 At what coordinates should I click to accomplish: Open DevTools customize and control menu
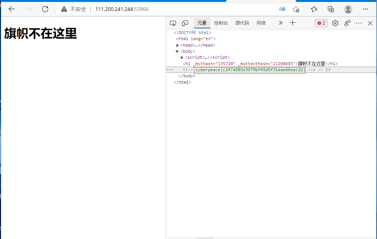[x=359, y=23]
